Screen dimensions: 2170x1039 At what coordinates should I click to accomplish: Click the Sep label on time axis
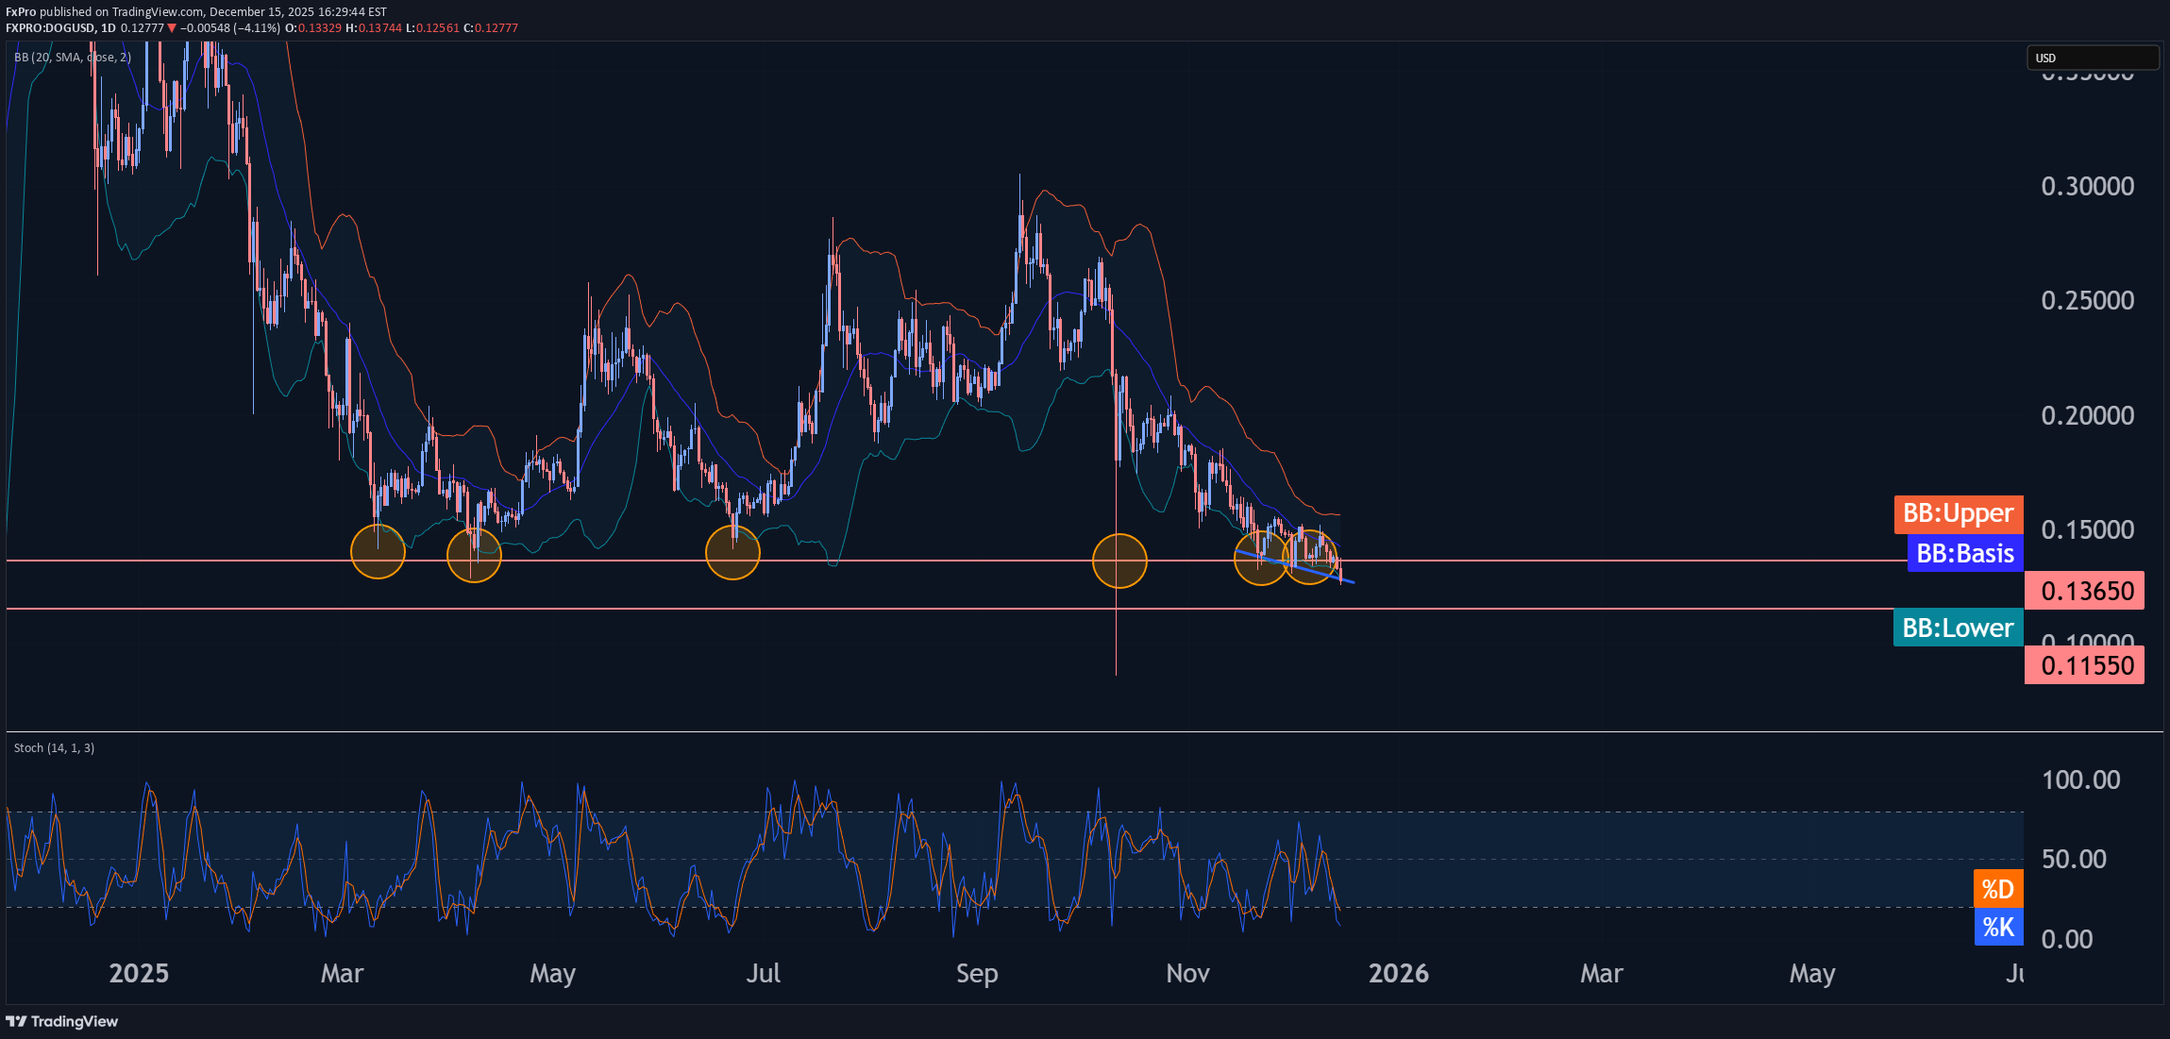976,973
